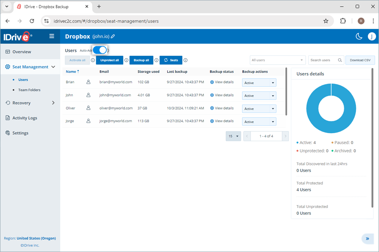View backup details for Jorge

222,121
